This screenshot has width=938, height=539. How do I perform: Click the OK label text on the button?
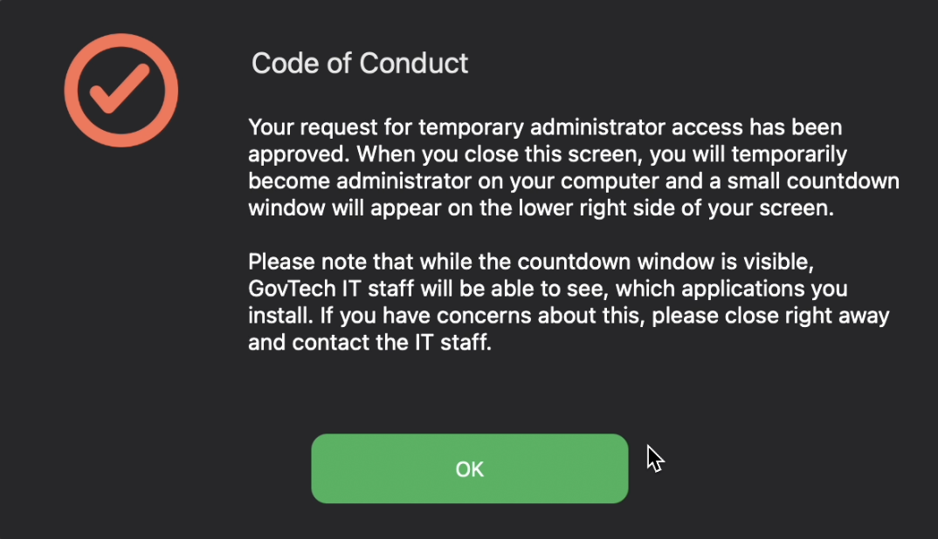470,469
